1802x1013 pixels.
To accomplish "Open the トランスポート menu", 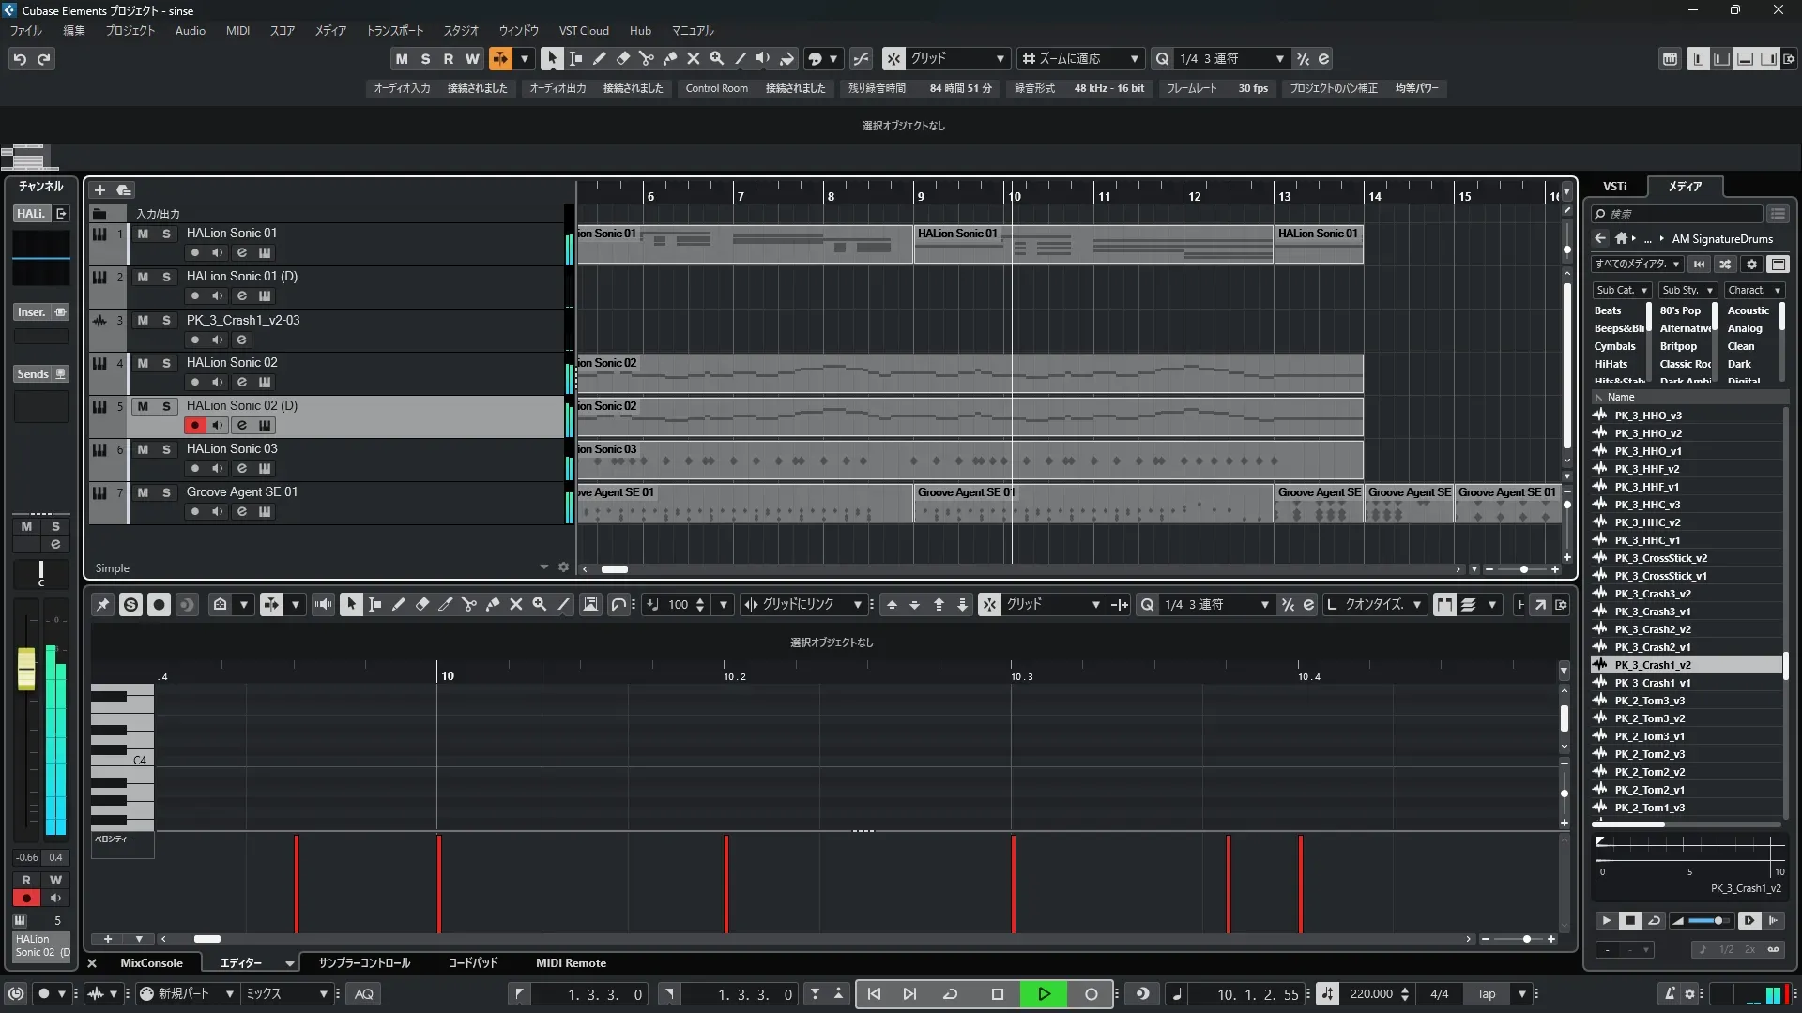I will pos(394,30).
